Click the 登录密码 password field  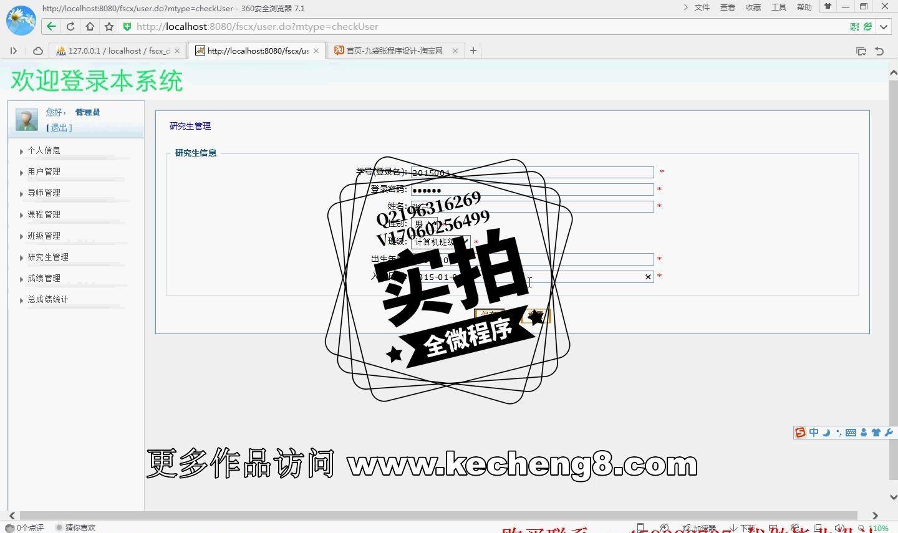tap(532, 190)
